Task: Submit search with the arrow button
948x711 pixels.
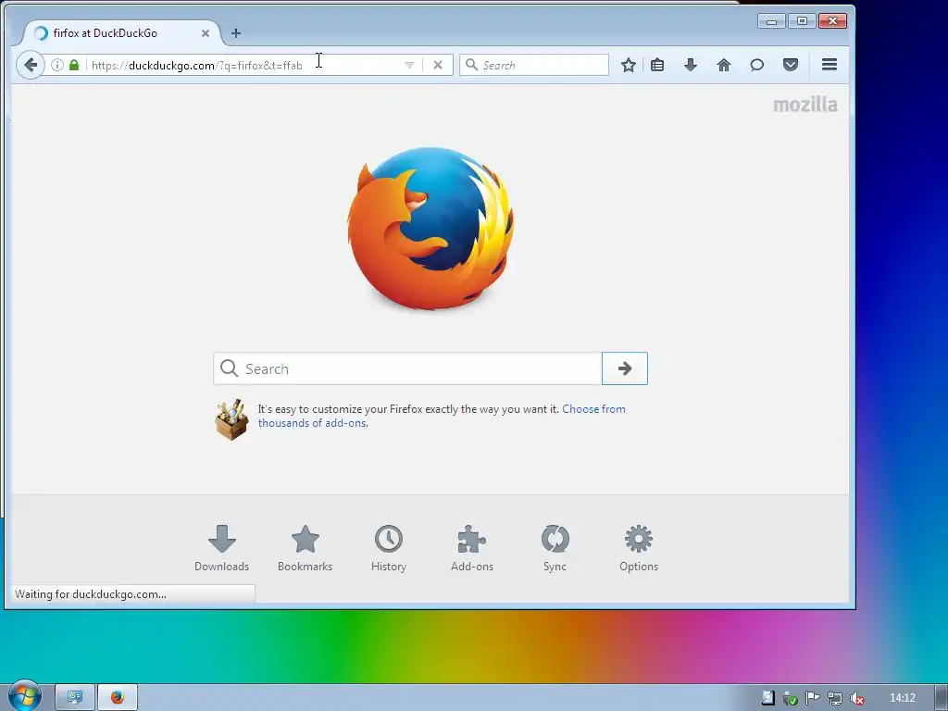Action: pyautogui.click(x=625, y=368)
